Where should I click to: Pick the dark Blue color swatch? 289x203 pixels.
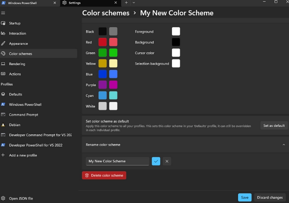tap(103, 74)
